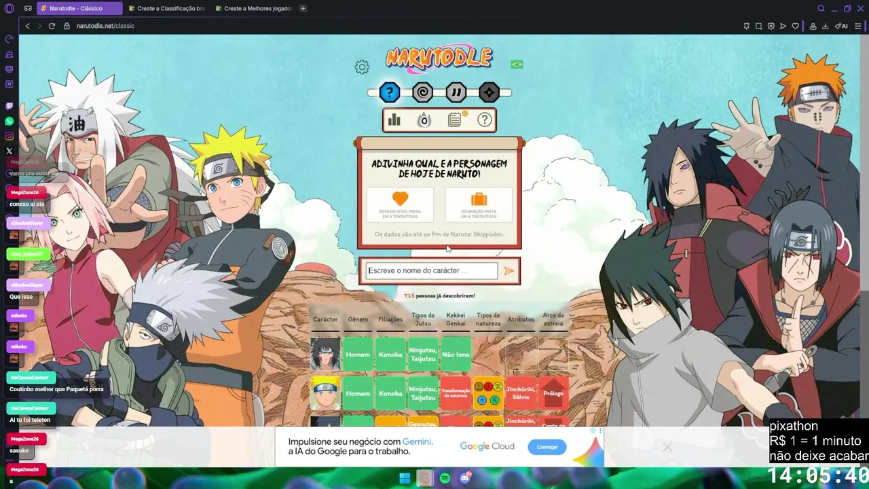Image resolution: width=869 pixels, height=489 pixels.
Task: Click the Não tens cell
Action: pos(456,355)
